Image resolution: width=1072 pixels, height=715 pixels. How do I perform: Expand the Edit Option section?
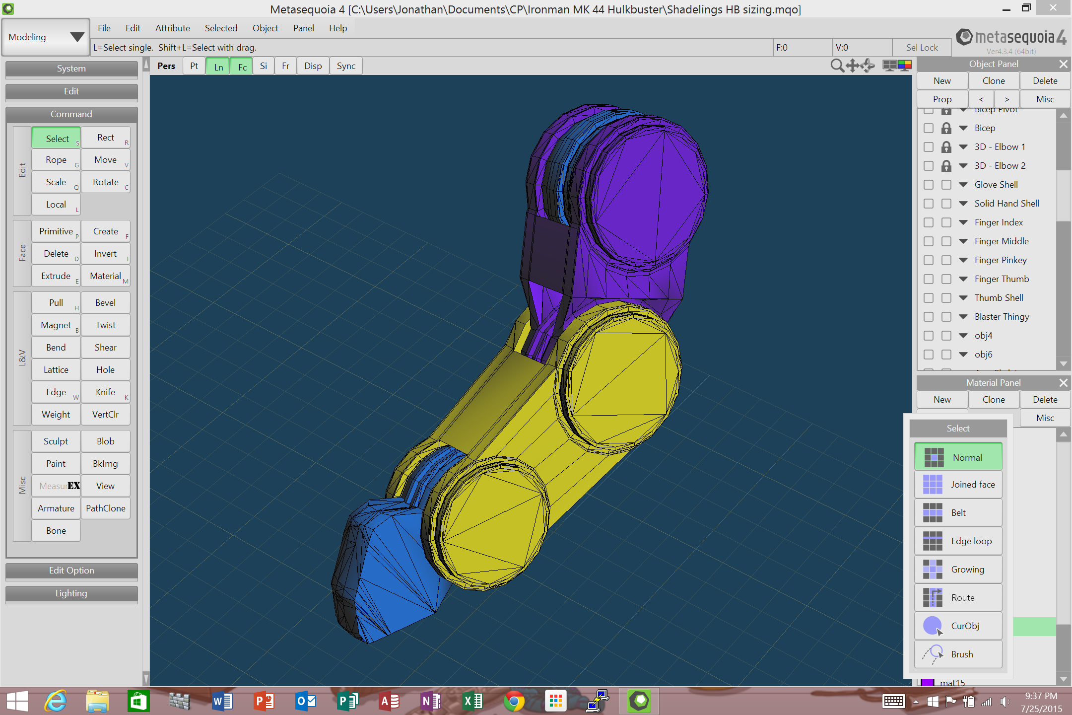point(71,571)
